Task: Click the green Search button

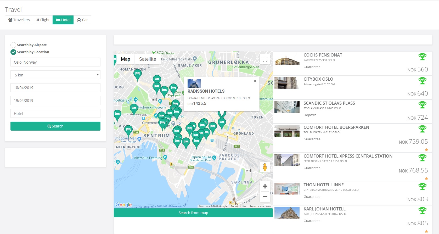Action: coord(55,126)
